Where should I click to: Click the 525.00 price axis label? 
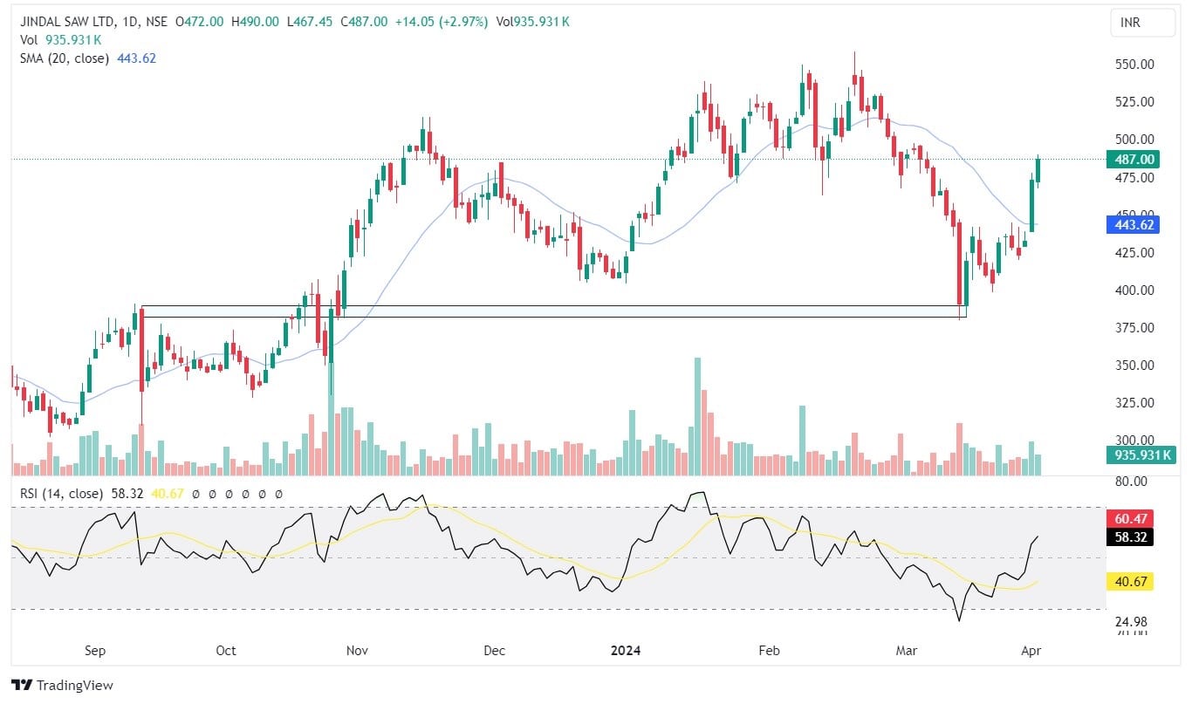(1136, 102)
